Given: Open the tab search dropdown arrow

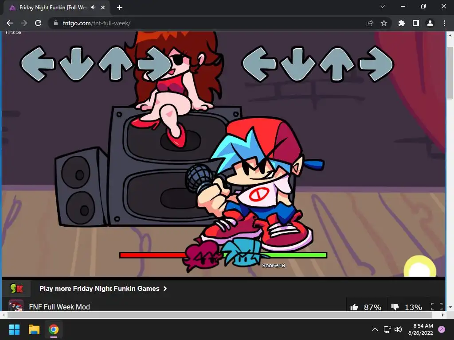Looking at the screenshot, I should 383,6.
